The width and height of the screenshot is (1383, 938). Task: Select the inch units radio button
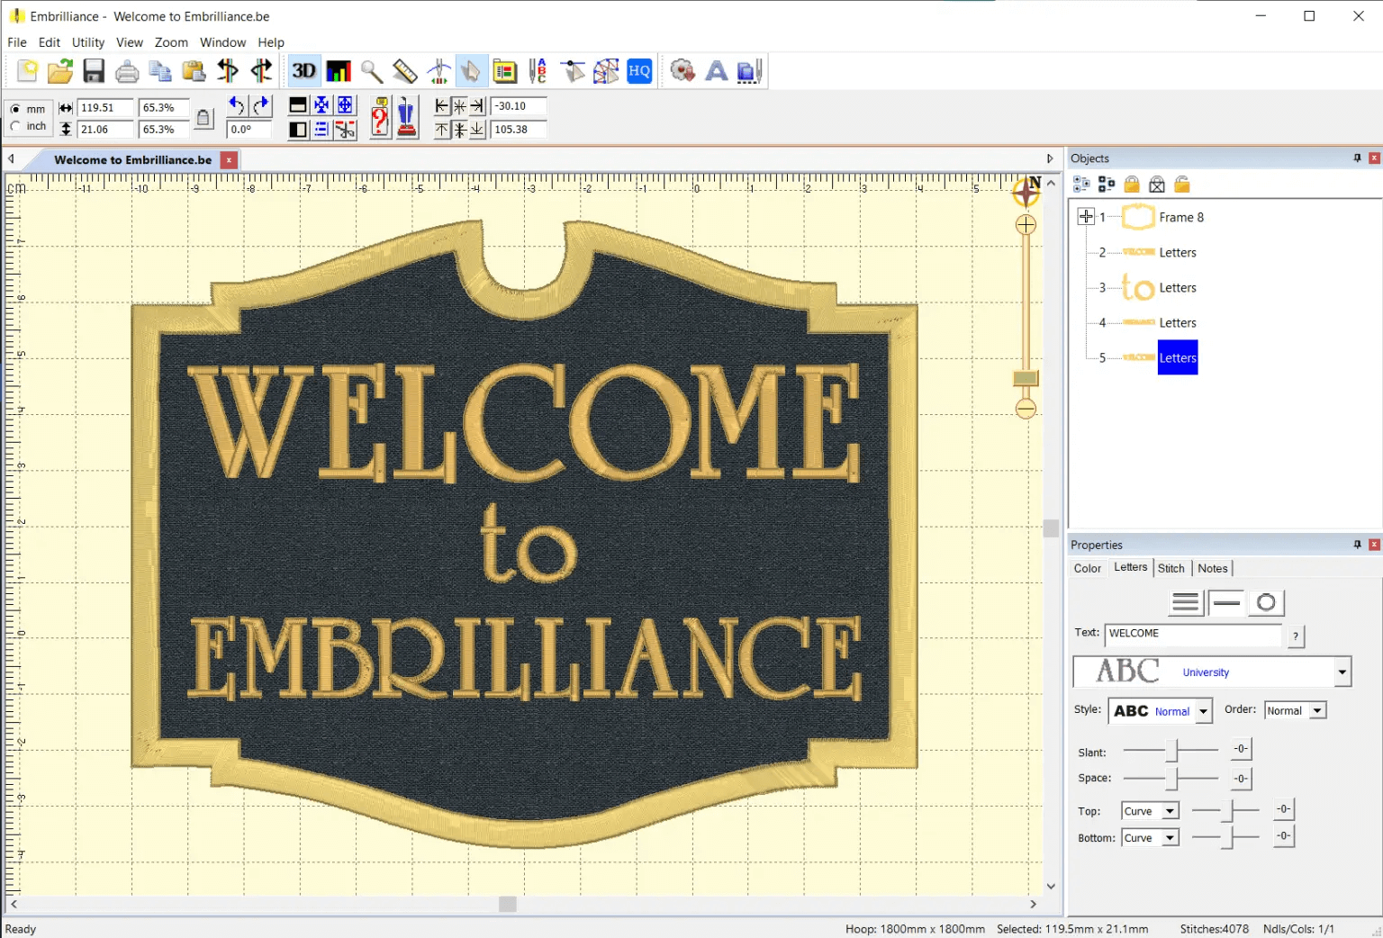(17, 126)
